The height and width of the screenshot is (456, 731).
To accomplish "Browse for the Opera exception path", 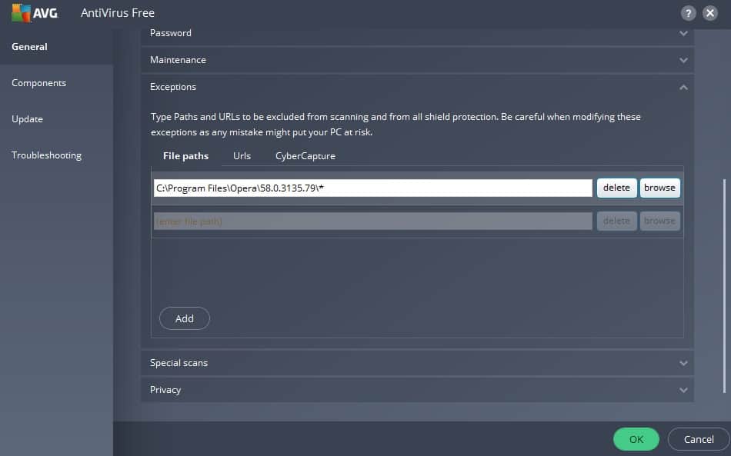I will (659, 188).
